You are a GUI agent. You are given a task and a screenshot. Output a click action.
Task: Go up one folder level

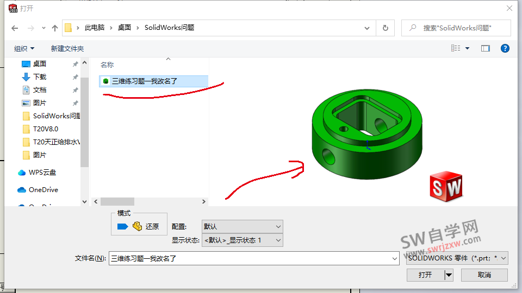[x=55, y=28]
